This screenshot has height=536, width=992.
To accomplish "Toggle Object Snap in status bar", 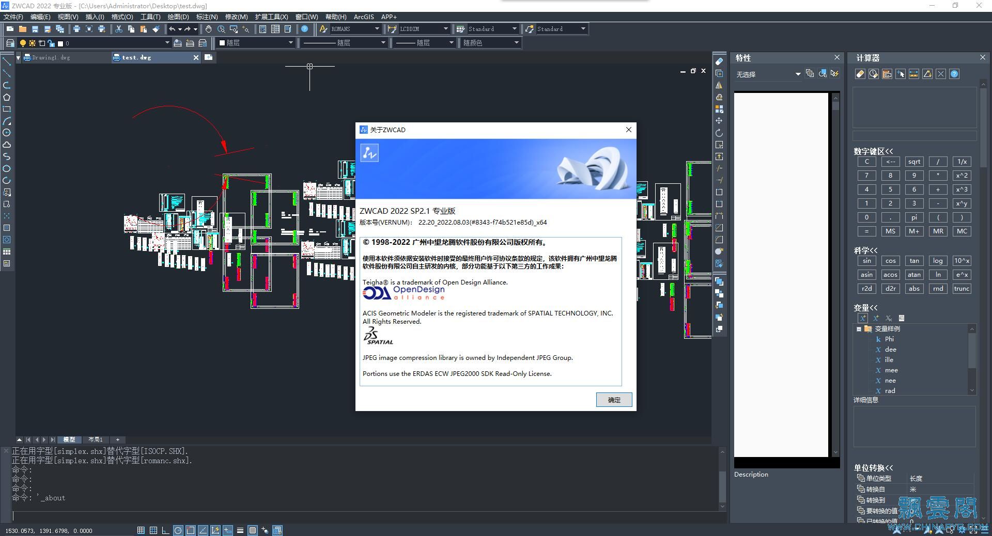I will pyautogui.click(x=190, y=530).
